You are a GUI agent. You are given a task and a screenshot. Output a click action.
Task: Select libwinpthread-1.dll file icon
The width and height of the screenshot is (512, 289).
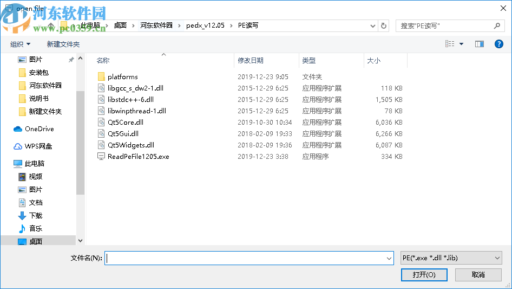coord(101,111)
